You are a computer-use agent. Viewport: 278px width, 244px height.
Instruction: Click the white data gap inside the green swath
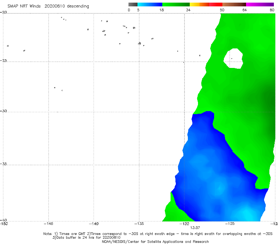tap(234, 59)
